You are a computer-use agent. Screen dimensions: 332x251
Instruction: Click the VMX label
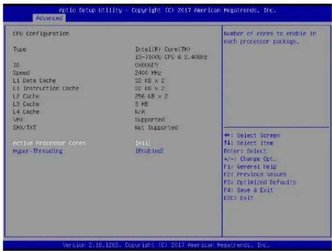pos(18,119)
